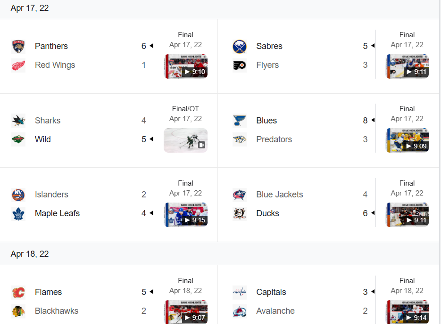Select the Predators team name
The image size is (441, 326).
[x=274, y=139]
